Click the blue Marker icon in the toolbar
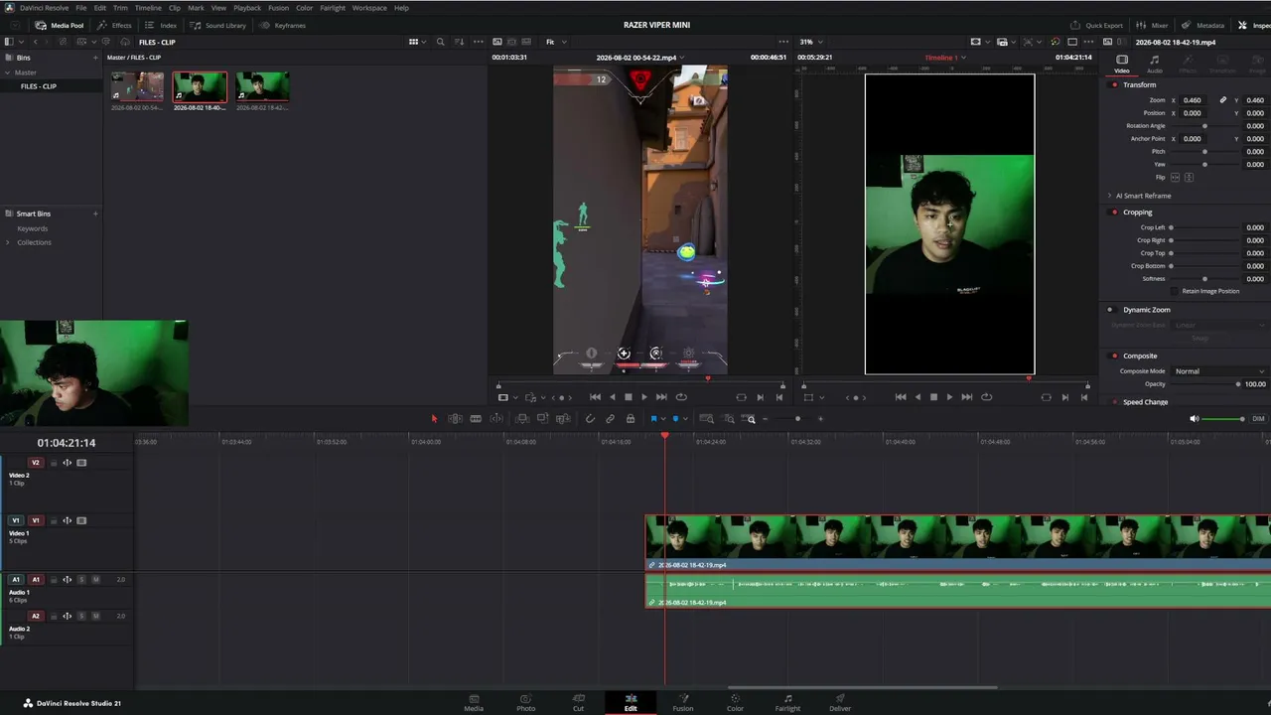 click(675, 419)
